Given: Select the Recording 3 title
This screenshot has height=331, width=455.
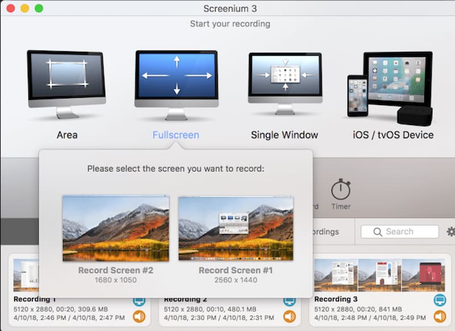Looking at the screenshot, I should (x=336, y=299).
